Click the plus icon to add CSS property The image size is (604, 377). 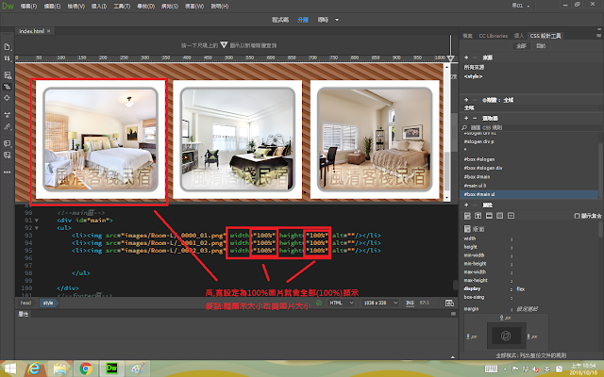[x=466, y=205]
